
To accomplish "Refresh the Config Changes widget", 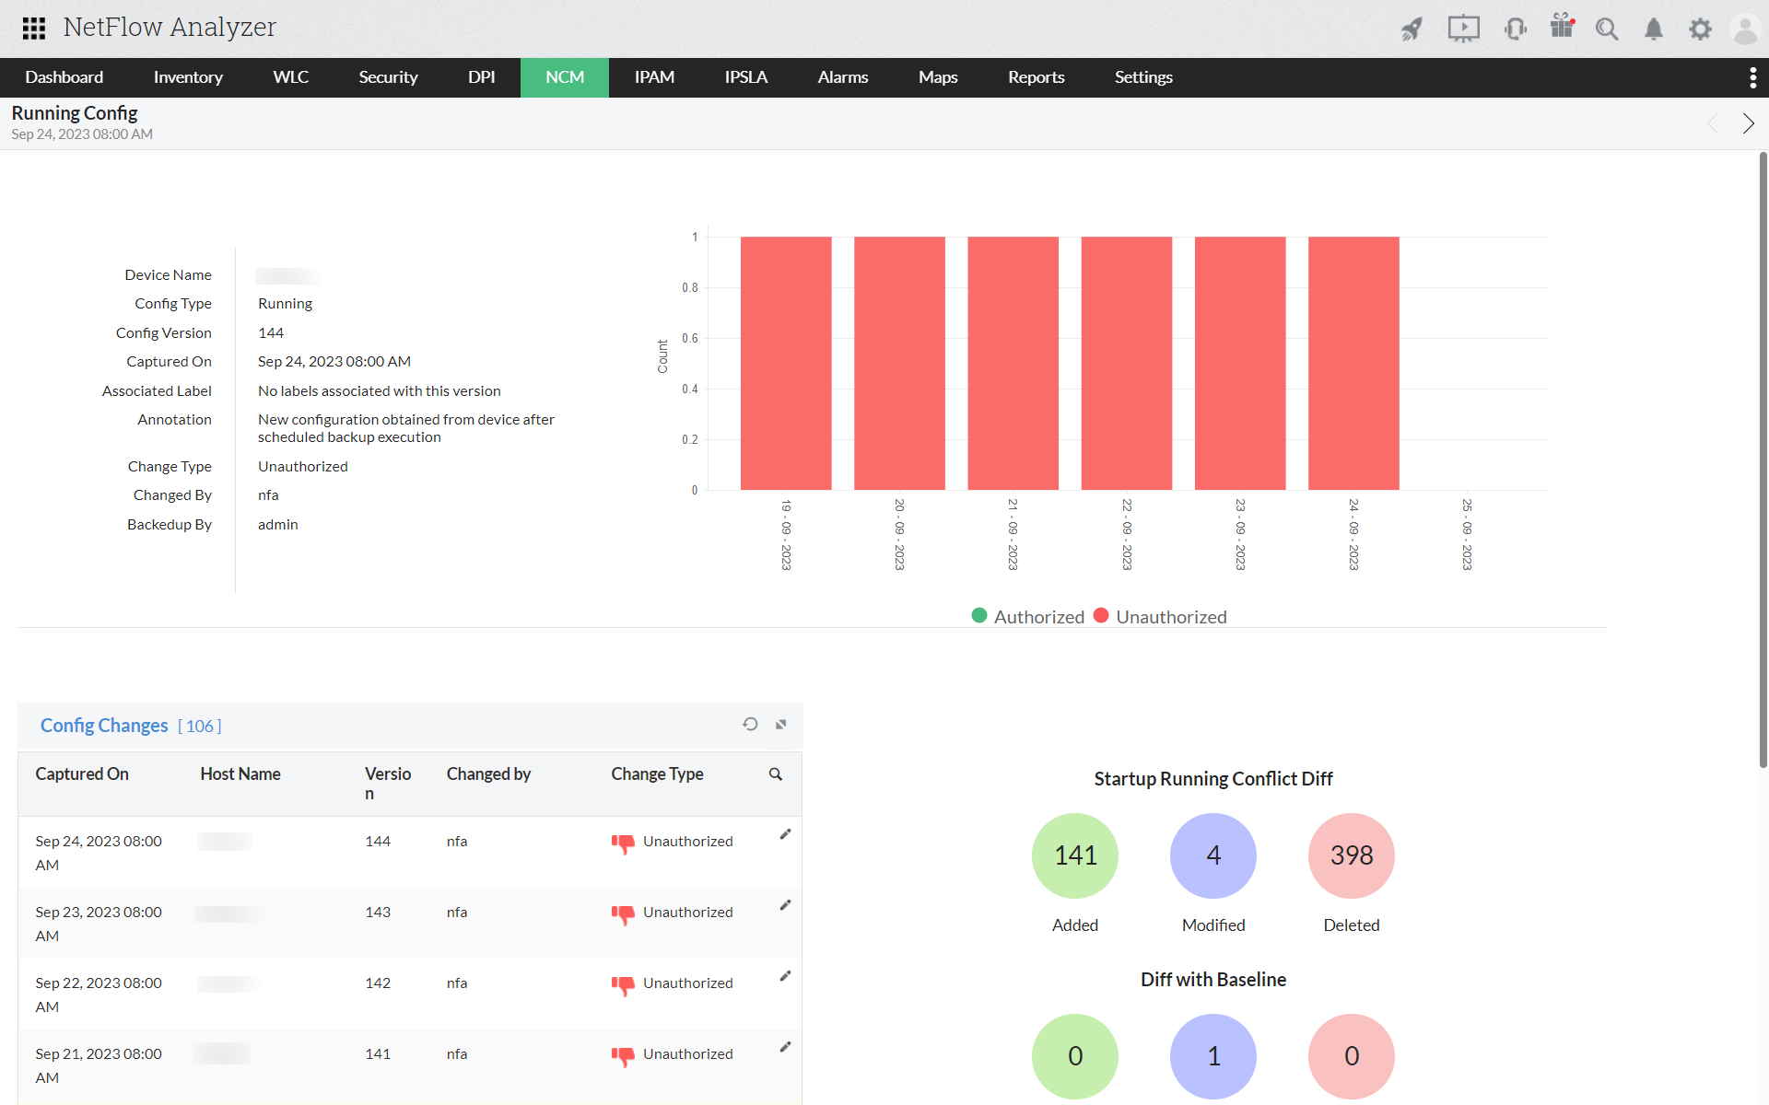I will point(750,725).
